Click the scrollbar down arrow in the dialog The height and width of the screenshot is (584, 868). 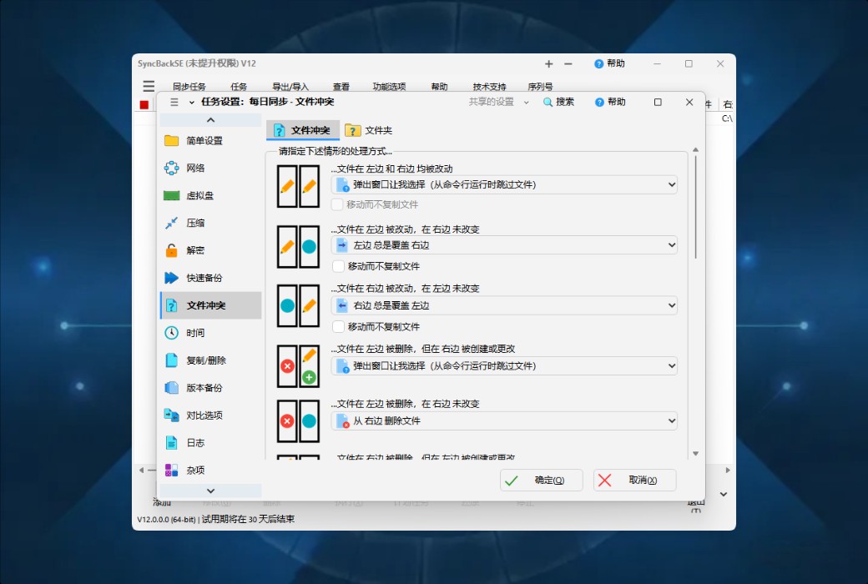click(695, 453)
